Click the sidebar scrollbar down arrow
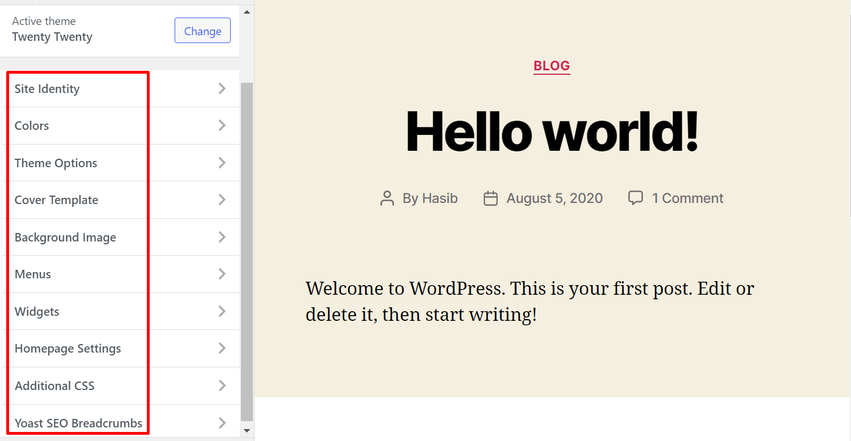The image size is (851, 441). (x=247, y=431)
